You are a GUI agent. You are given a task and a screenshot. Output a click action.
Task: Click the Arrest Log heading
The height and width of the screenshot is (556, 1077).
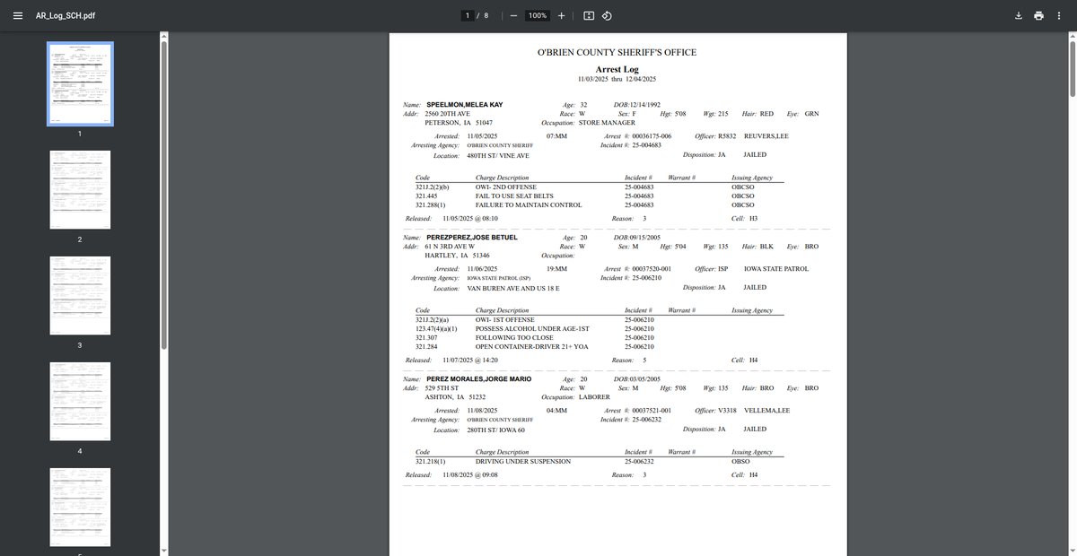pos(617,69)
